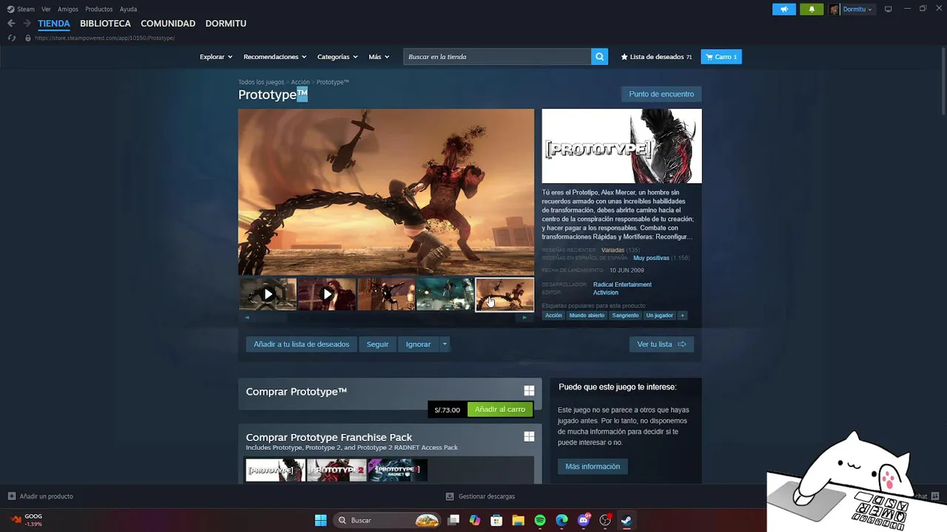Expand the Explorar dropdown
The height and width of the screenshot is (532, 947).
click(216, 57)
